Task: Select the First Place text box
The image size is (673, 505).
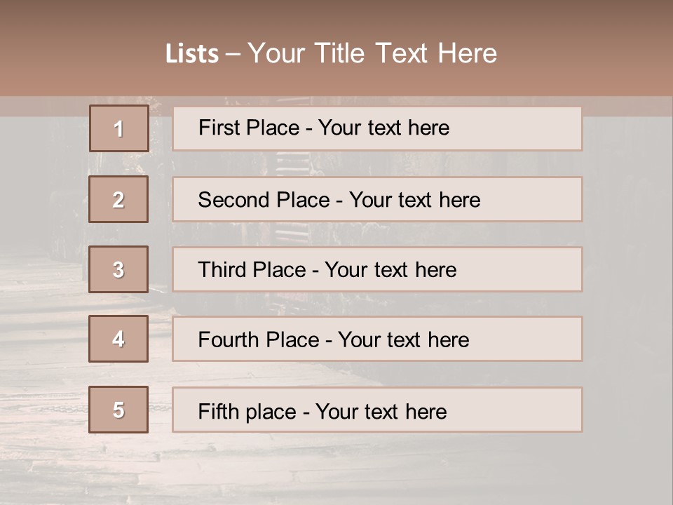Action: [x=377, y=128]
